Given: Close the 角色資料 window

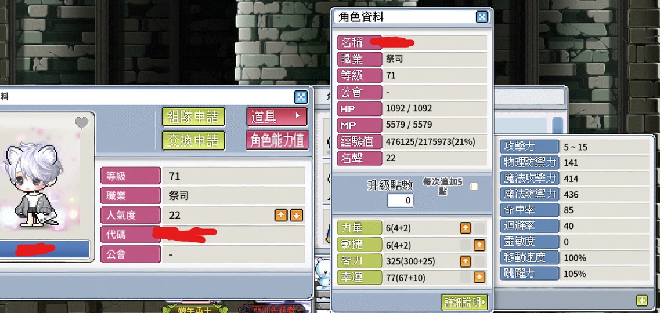Looking at the screenshot, I should 482,17.
